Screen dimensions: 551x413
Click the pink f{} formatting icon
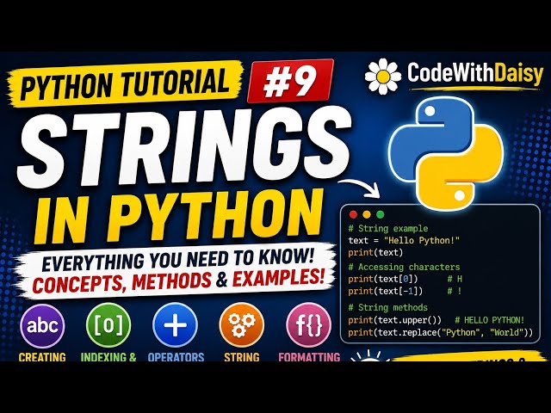pyautogui.click(x=308, y=325)
